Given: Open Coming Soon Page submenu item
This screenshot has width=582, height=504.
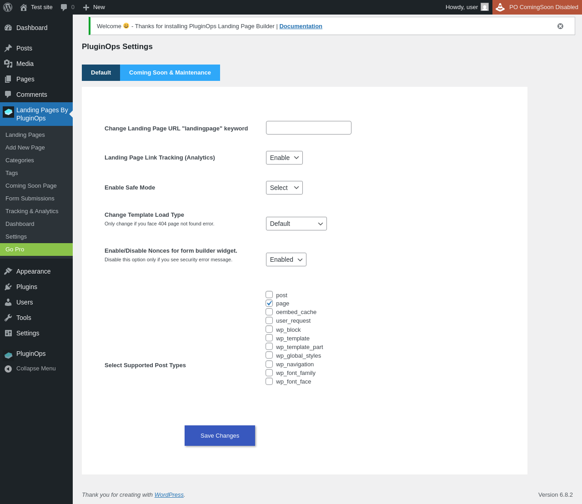Looking at the screenshot, I should click(36, 186).
